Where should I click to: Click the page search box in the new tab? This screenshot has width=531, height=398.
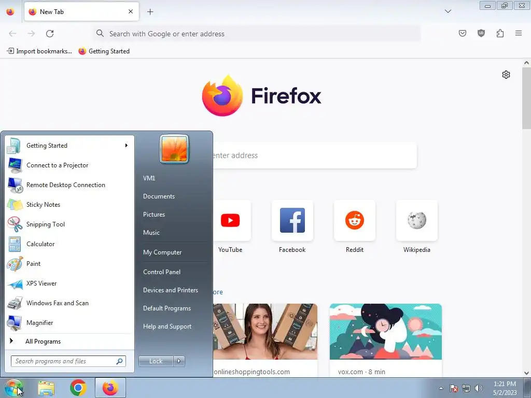(315, 155)
